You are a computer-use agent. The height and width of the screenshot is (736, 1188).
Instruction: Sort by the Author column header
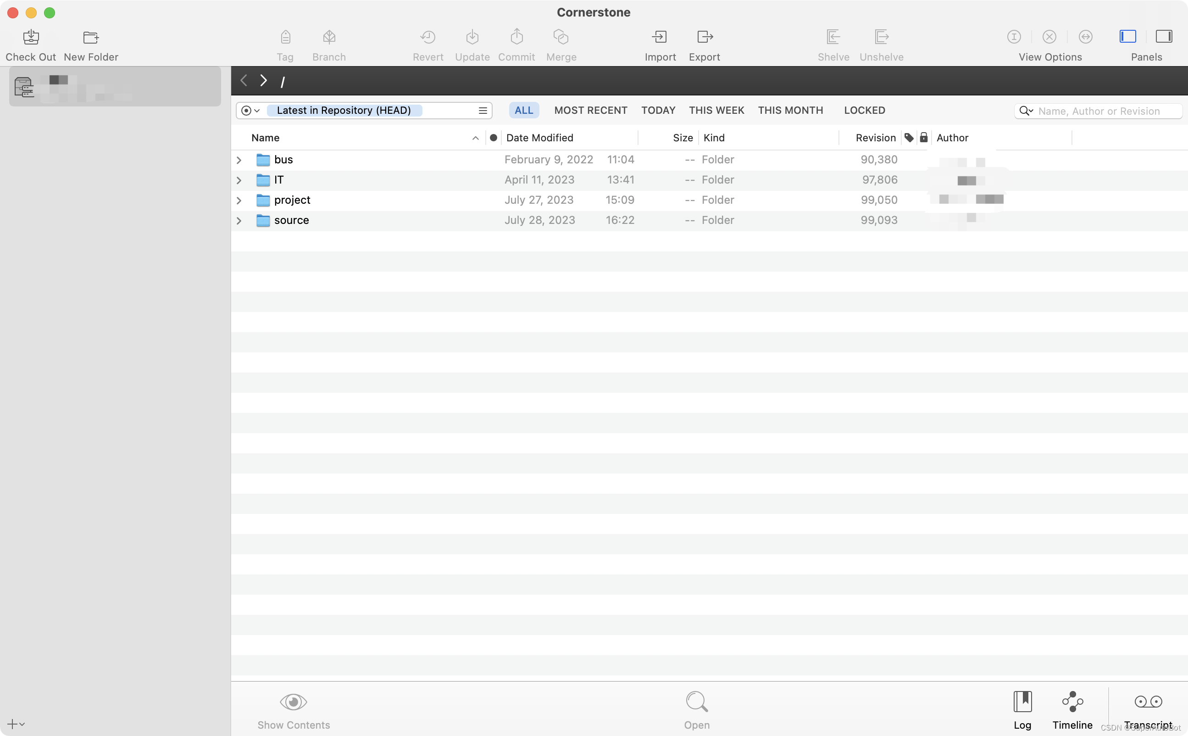tap(1001, 138)
